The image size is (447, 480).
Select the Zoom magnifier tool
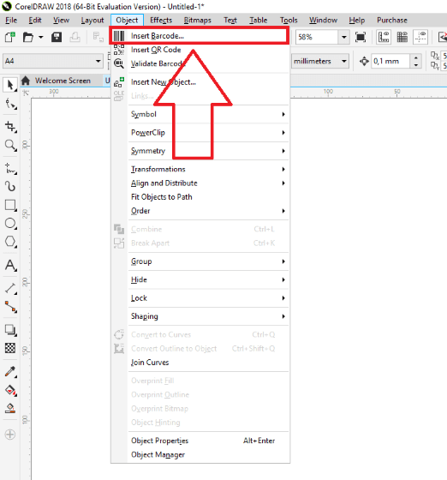click(x=10, y=145)
